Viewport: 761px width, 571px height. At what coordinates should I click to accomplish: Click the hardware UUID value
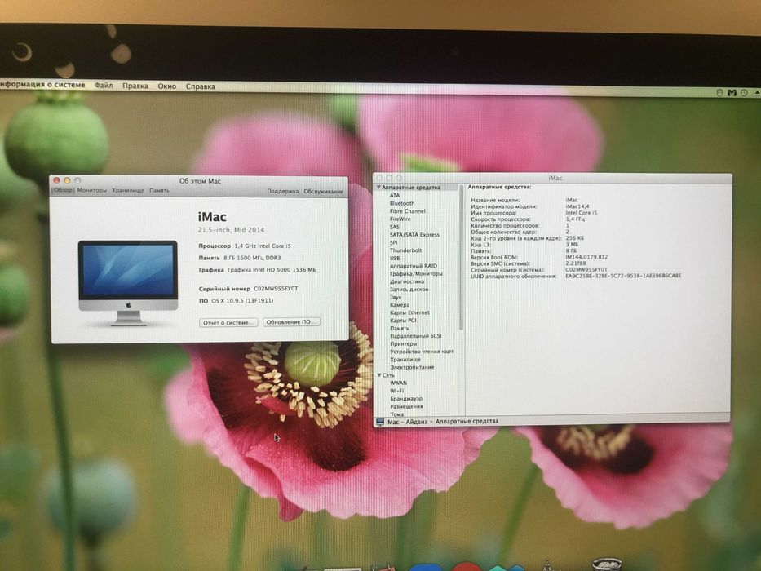tap(623, 276)
